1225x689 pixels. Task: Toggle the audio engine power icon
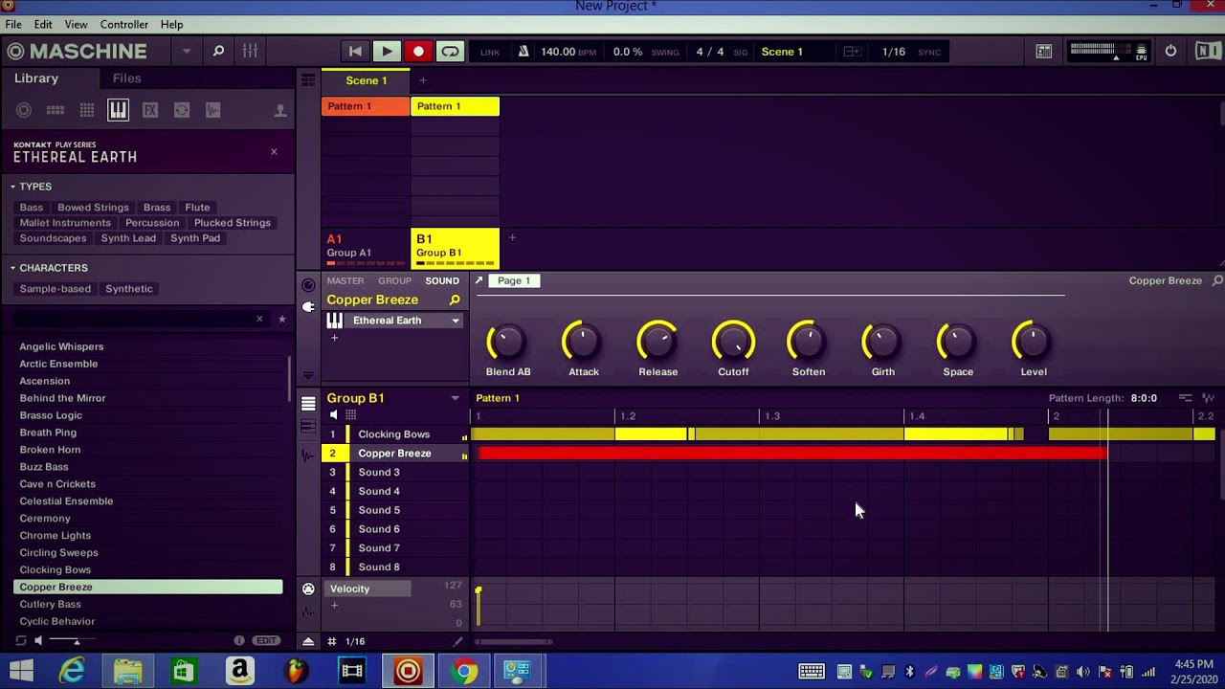tap(1170, 52)
